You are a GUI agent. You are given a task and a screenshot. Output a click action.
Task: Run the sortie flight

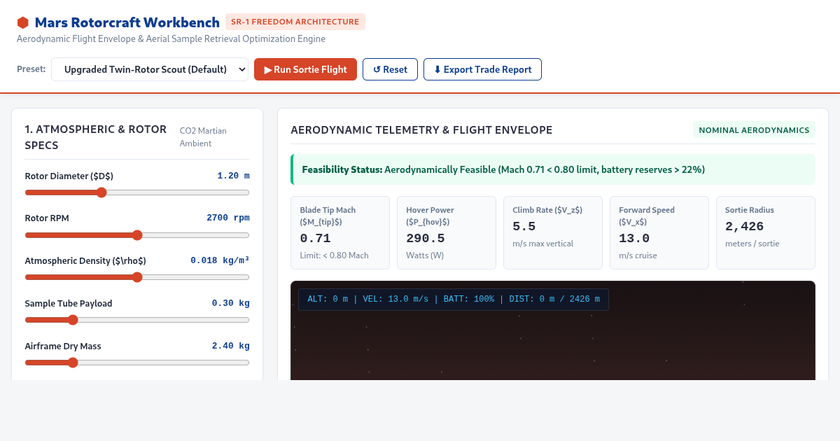point(305,69)
